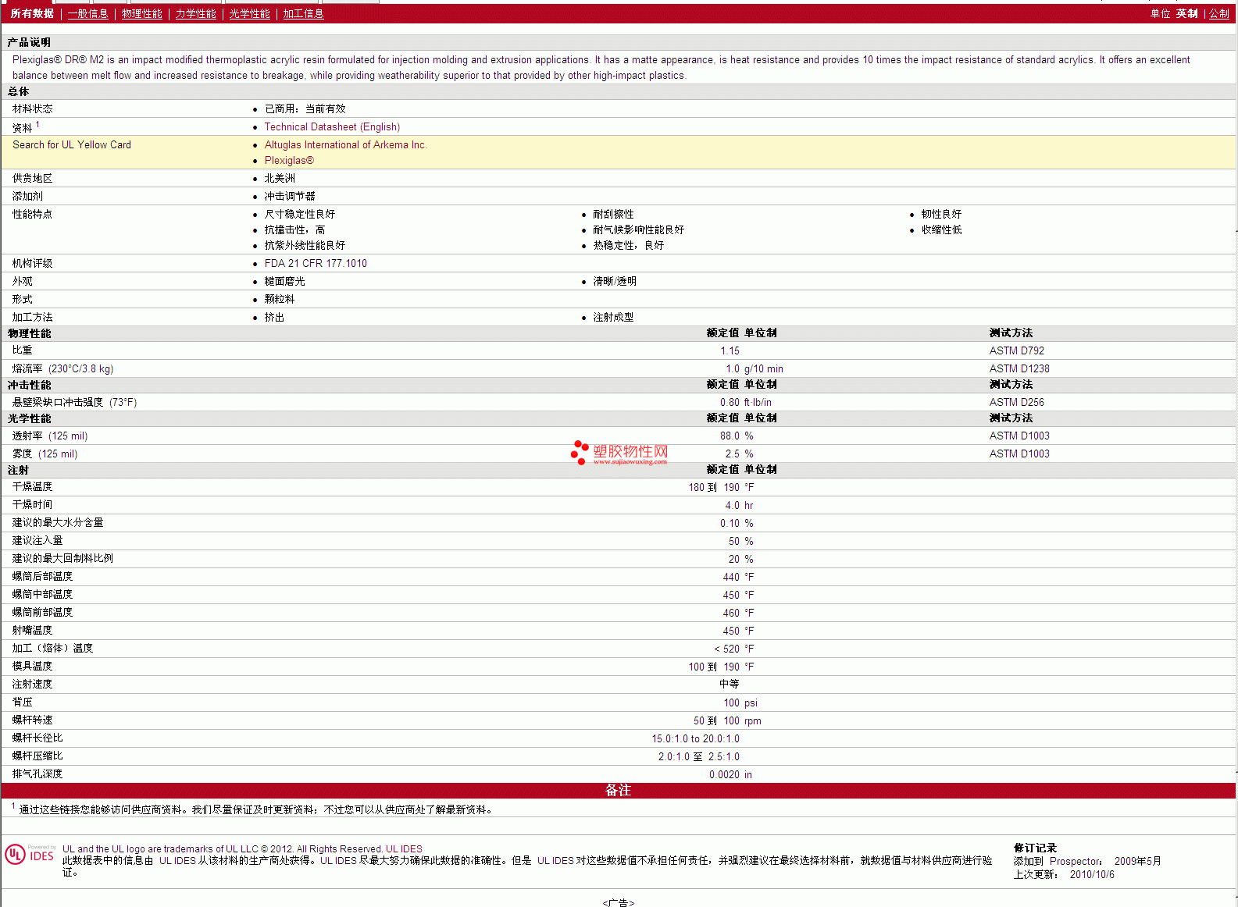Click the <广告> label at bottom

[x=619, y=902]
